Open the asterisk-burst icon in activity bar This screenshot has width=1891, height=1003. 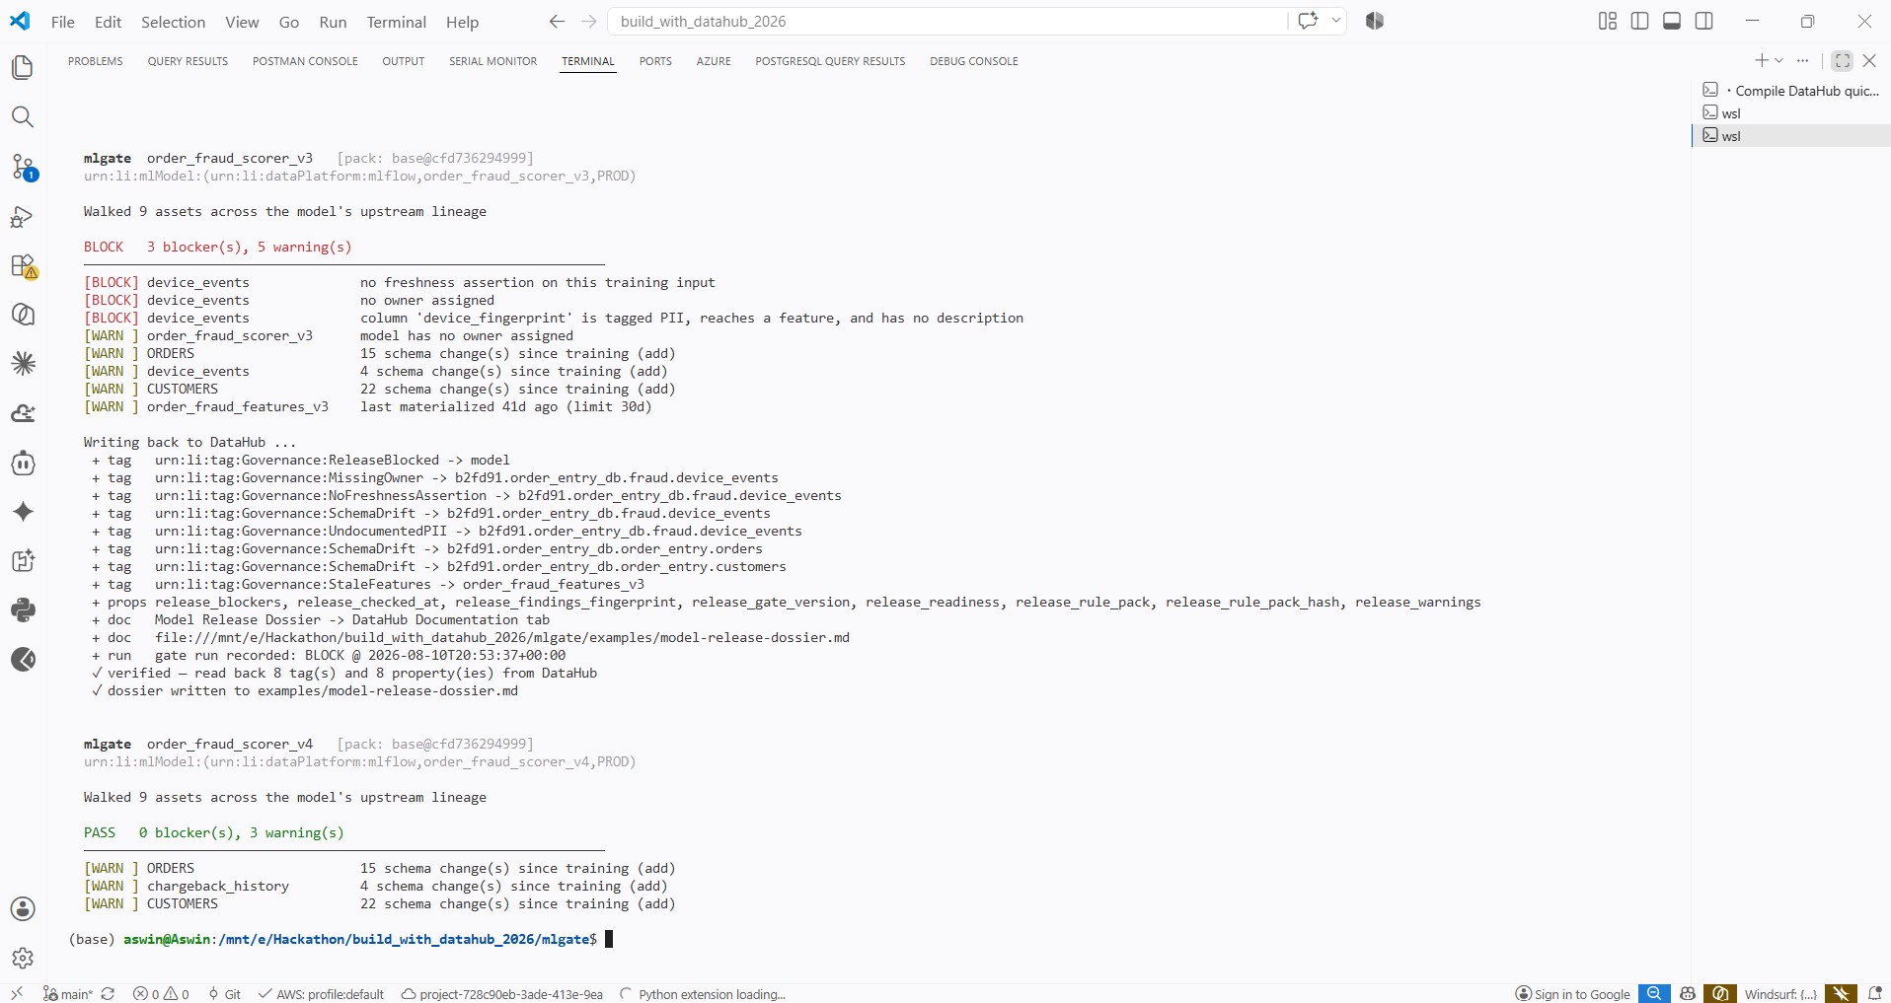(x=23, y=364)
